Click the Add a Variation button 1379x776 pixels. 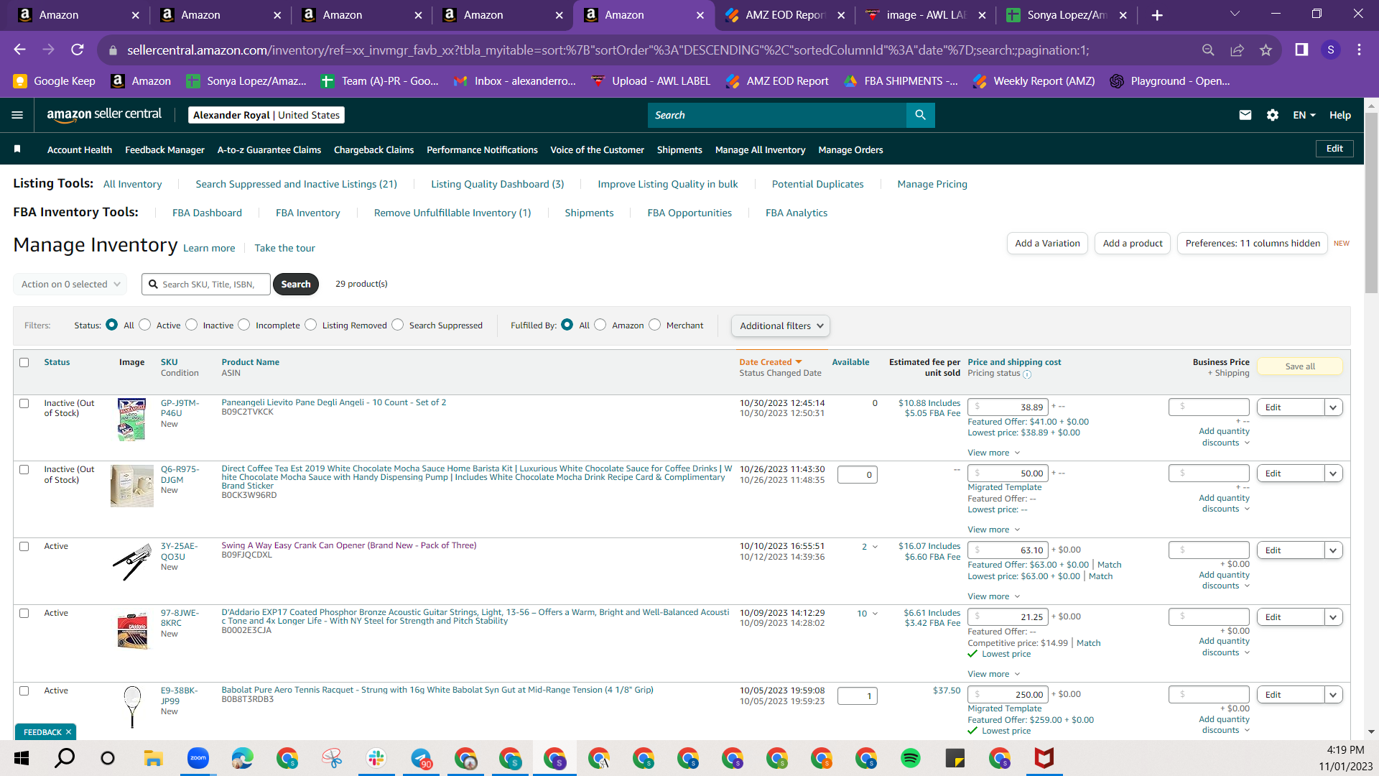(x=1047, y=244)
